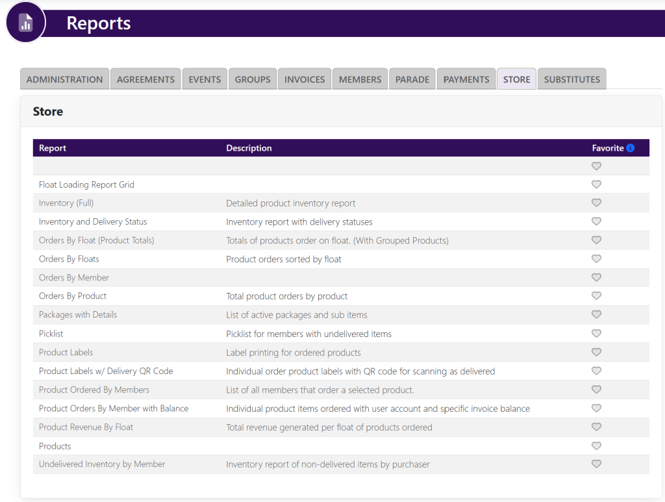
Task: Heart the Undelivered Inventory by Member report
Action: 596,464
